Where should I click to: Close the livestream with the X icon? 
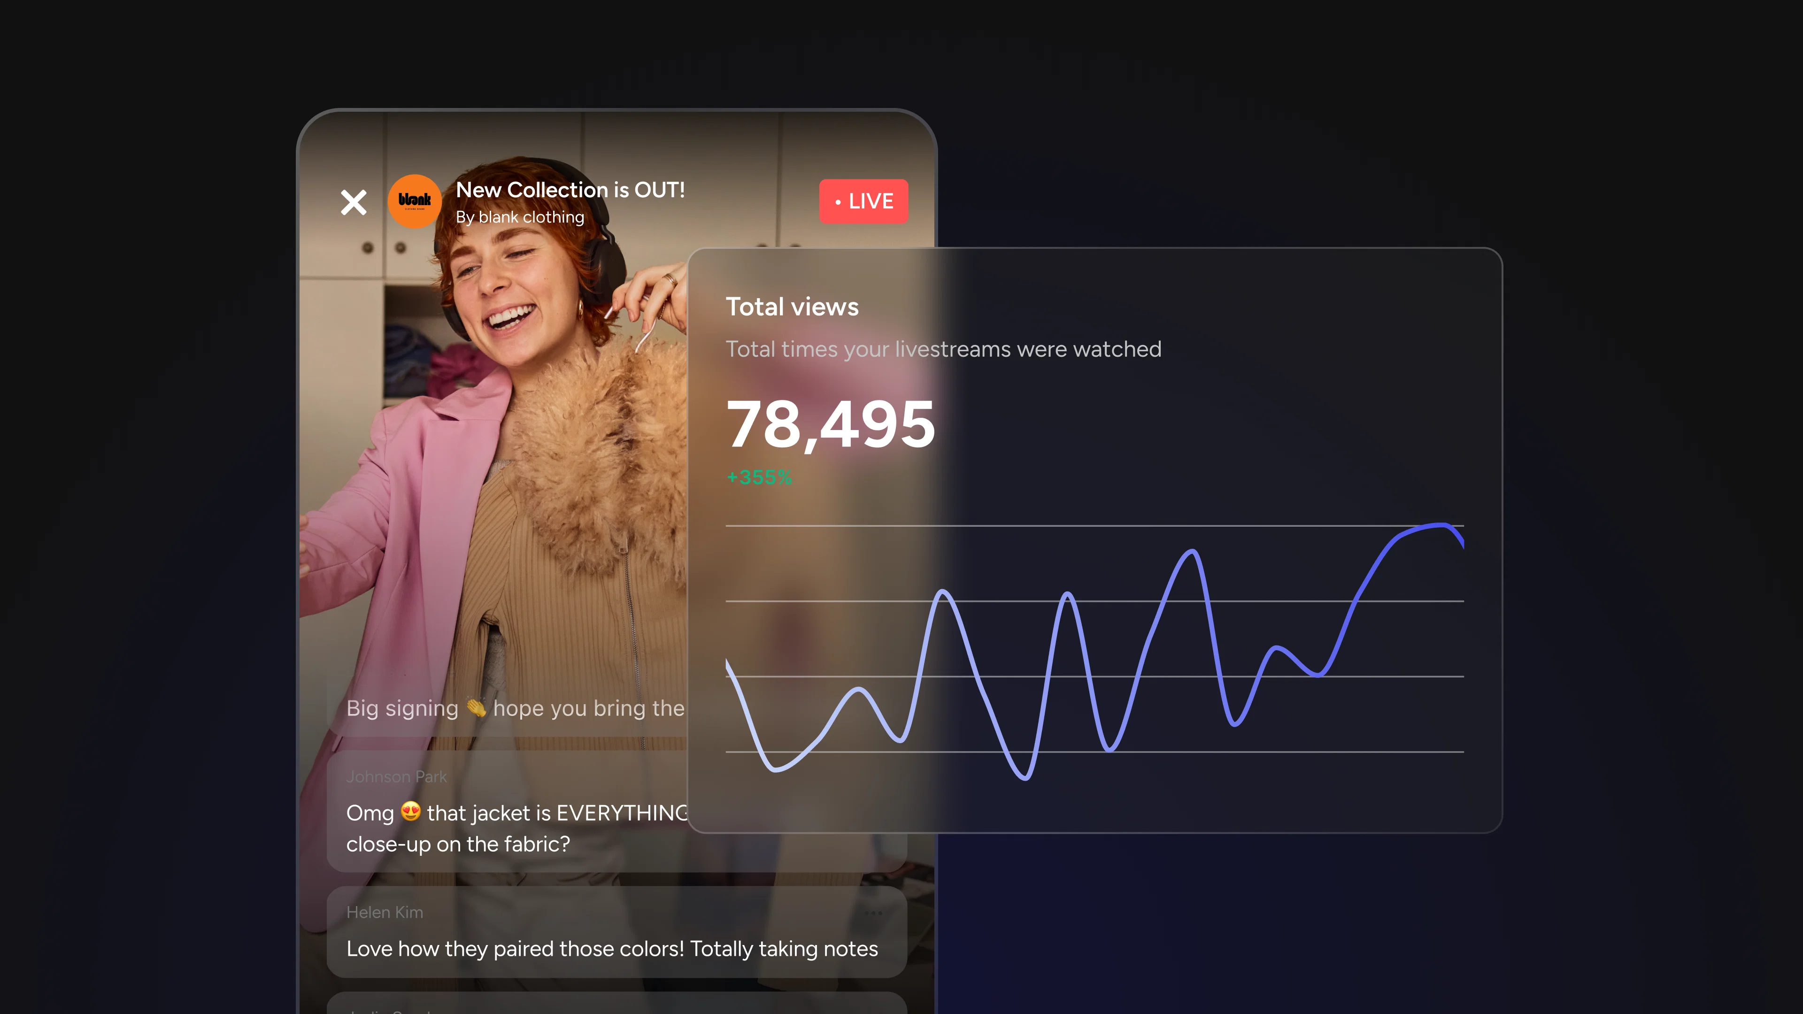[354, 202]
